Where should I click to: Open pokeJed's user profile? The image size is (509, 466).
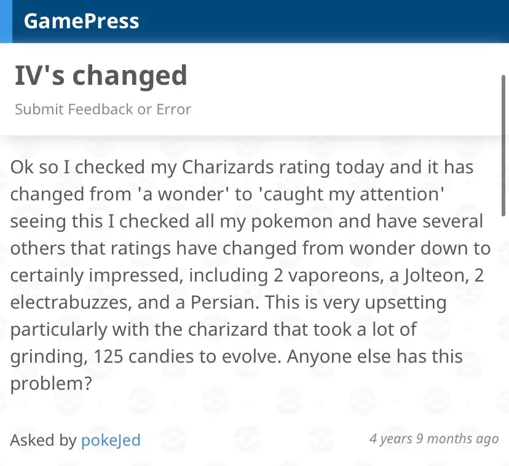[x=111, y=440]
